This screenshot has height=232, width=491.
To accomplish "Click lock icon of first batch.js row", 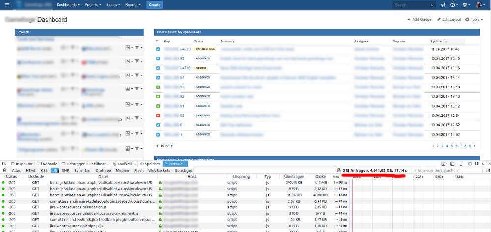I will tap(160, 182).
